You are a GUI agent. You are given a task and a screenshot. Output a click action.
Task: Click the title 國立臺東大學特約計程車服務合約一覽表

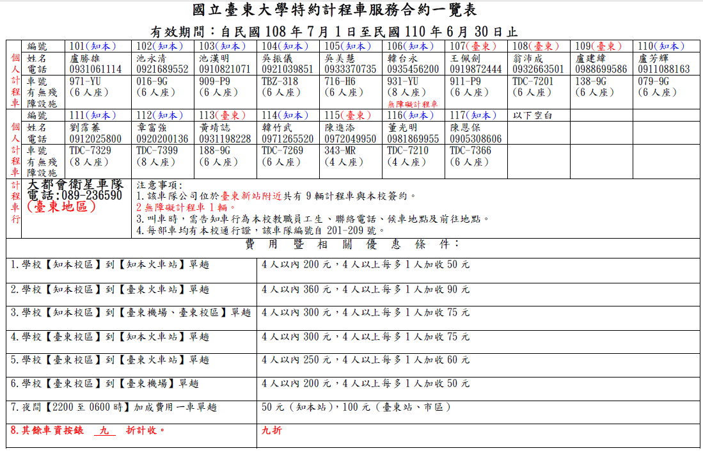pyautogui.click(x=335, y=10)
